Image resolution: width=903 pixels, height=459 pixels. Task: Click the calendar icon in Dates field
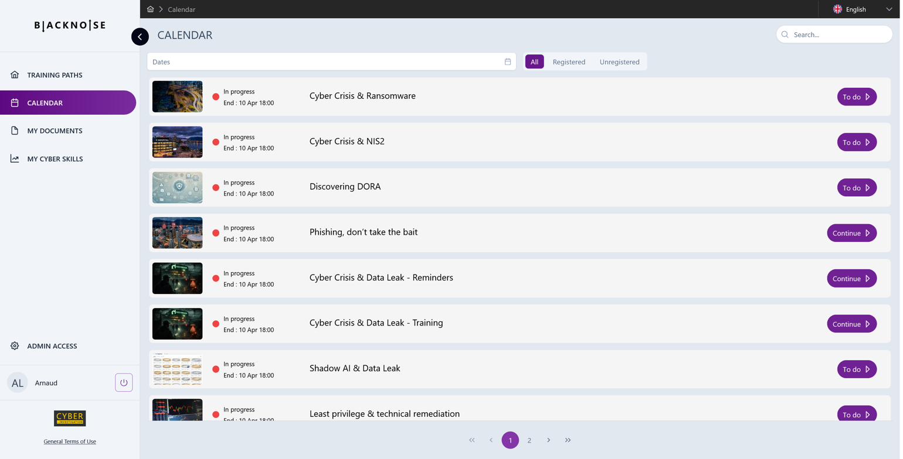pos(508,61)
